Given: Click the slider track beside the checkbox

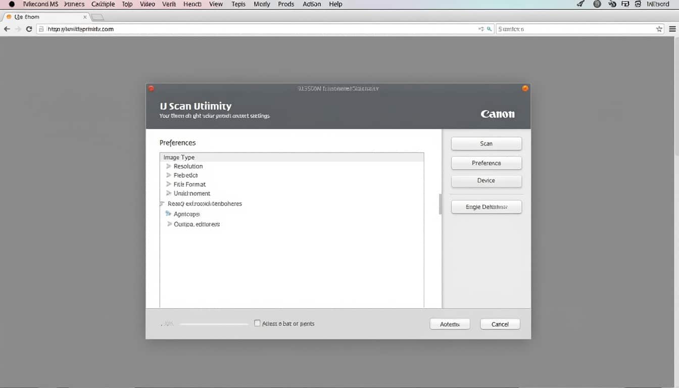Looking at the screenshot, I should (x=214, y=324).
